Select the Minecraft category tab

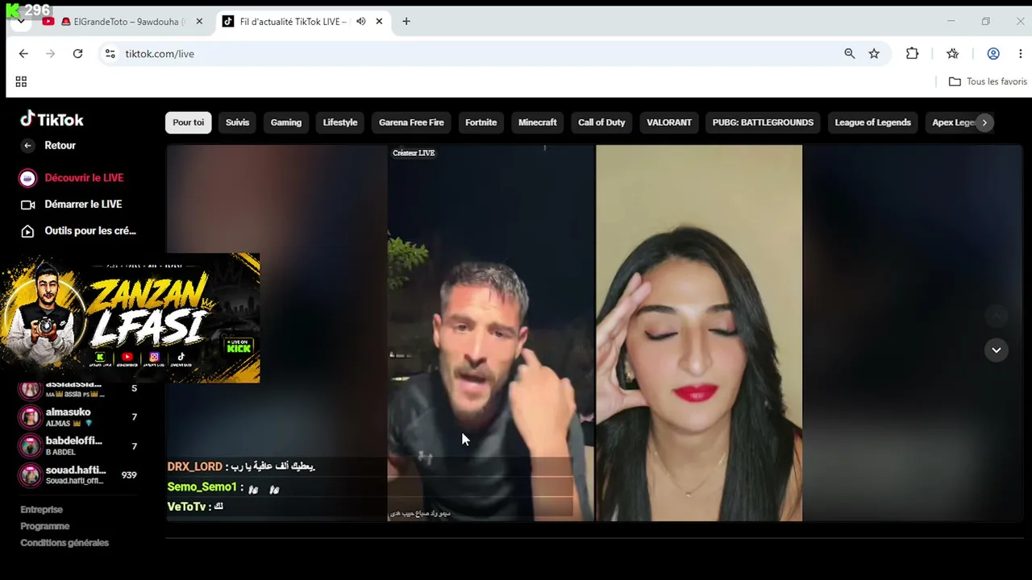538,122
